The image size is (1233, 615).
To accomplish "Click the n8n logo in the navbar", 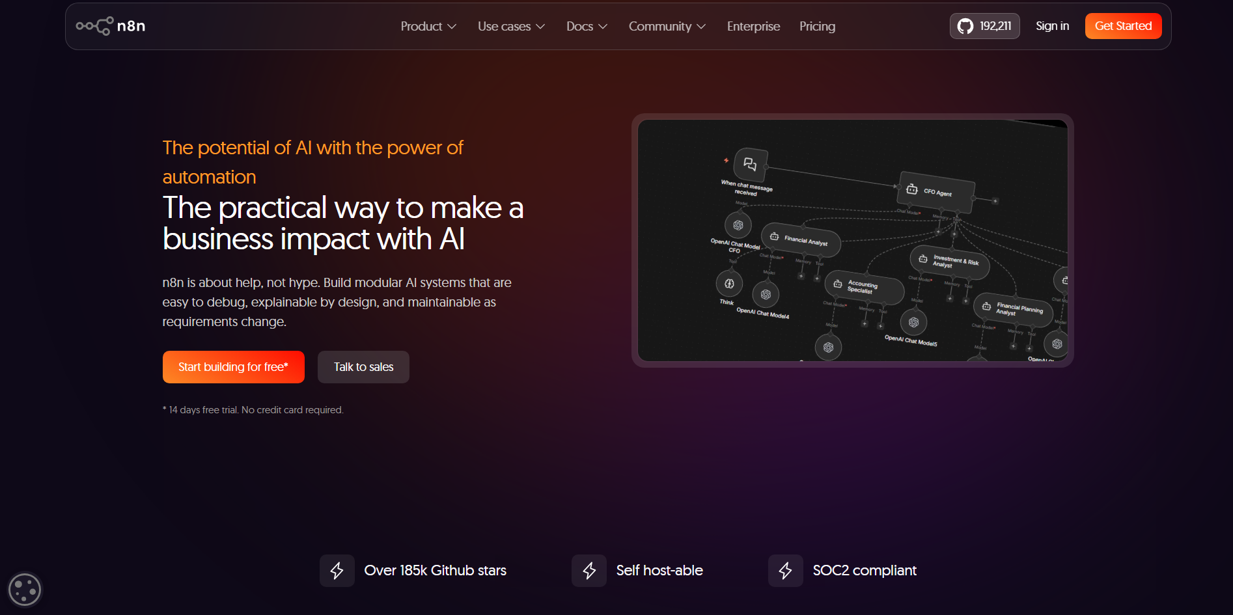I will coord(111,26).
